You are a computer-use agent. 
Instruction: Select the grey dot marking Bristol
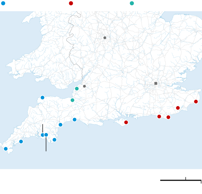click(x=85, y=86)
